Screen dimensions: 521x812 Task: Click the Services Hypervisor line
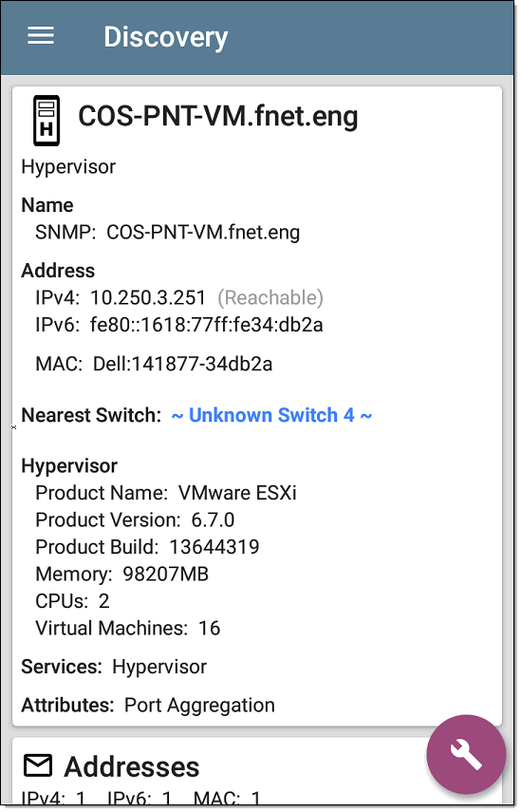pyautogui.click(x=114, y=667)
